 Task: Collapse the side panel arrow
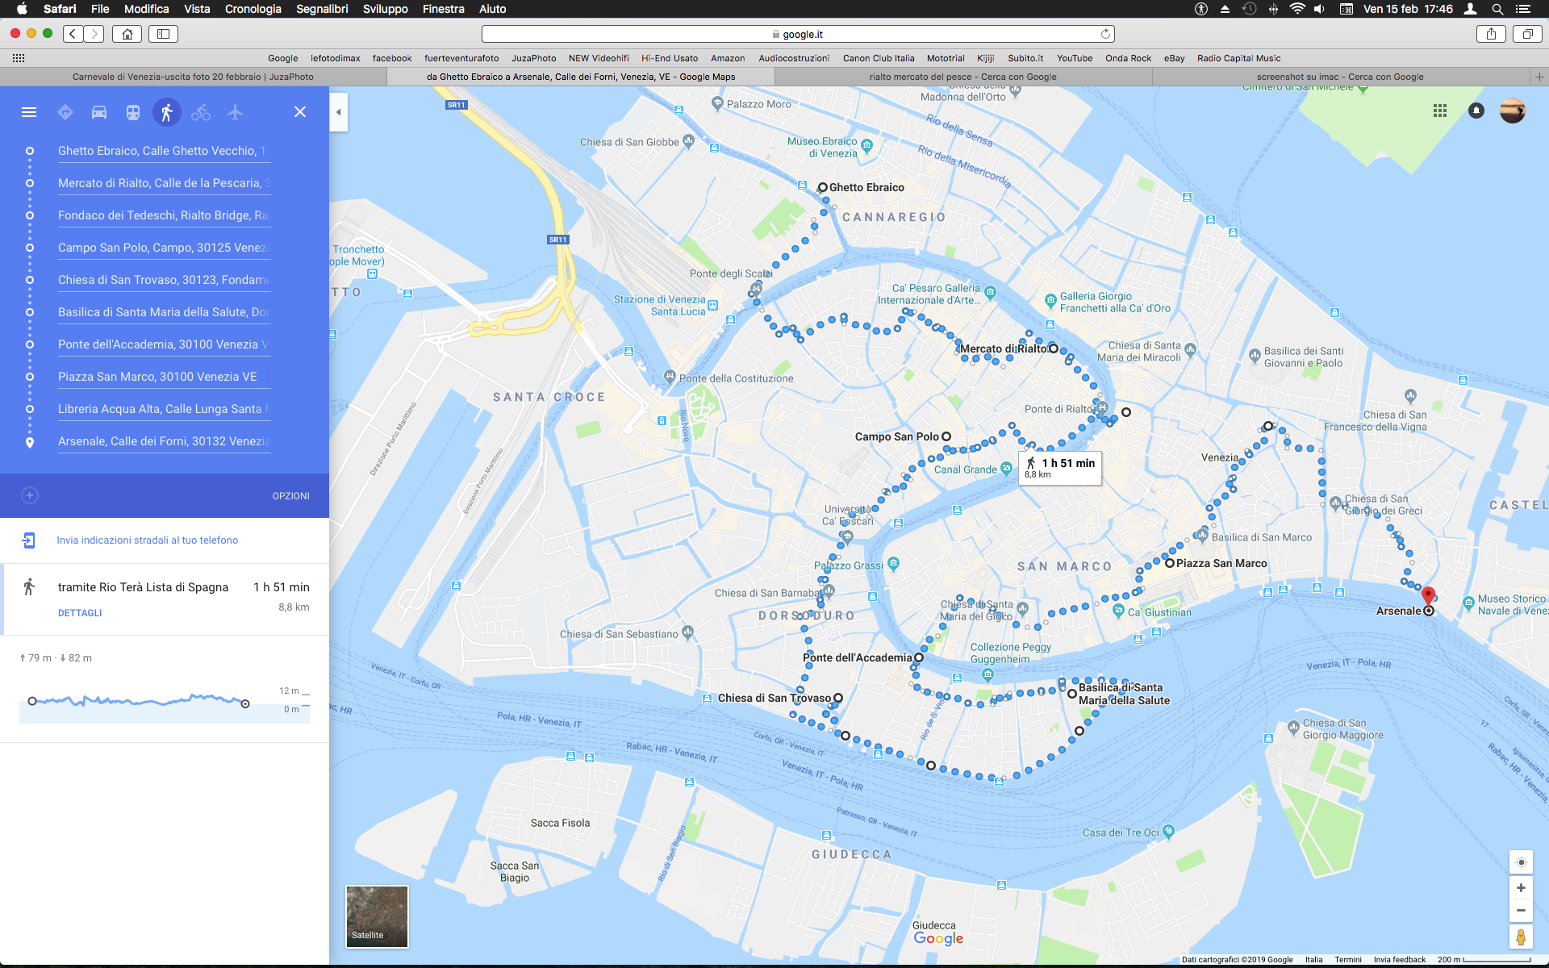[339, 112]
